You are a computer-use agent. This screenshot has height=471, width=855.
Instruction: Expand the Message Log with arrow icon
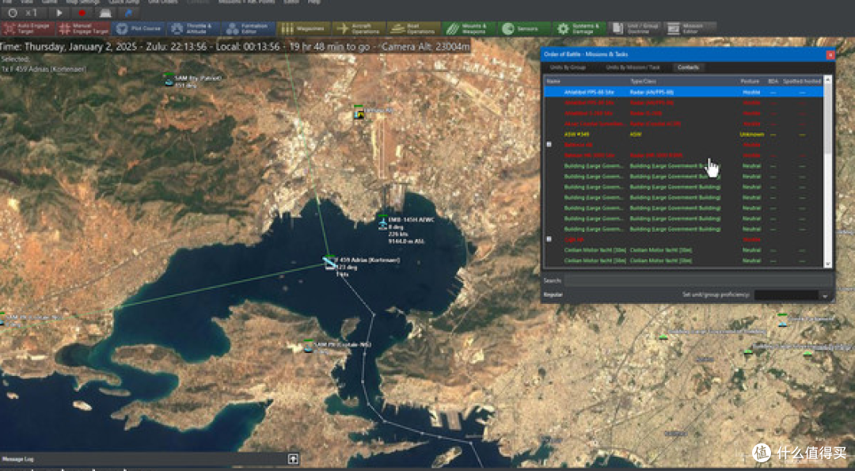click(x=294, y=458)
